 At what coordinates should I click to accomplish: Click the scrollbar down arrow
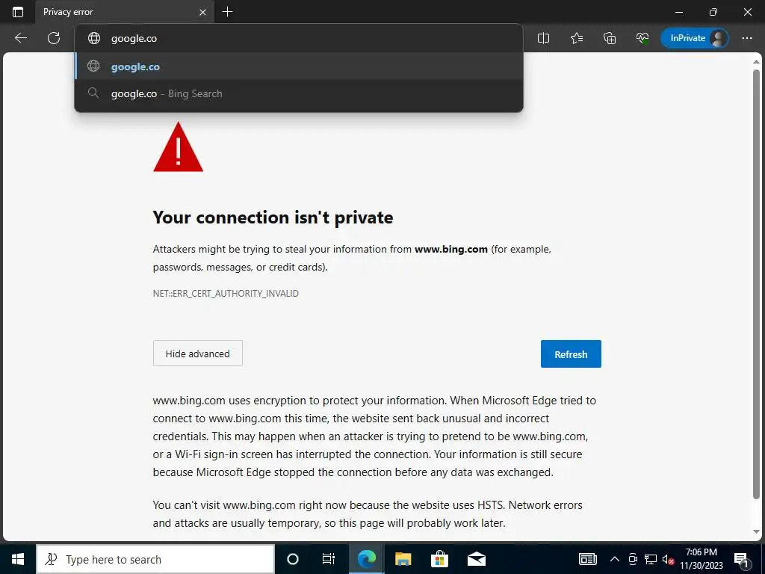pyautogui.click(x=756, y=532)
